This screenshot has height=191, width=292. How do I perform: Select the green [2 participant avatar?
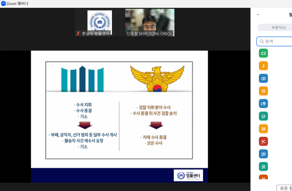[x=263, y=116]
